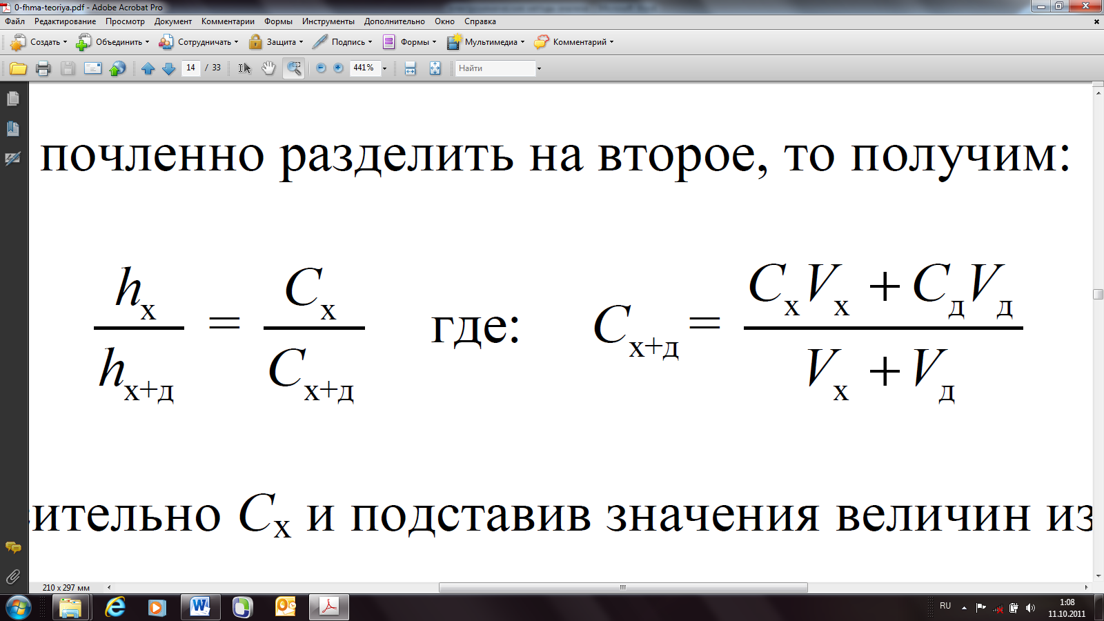This screenshot has width=1104, height=621.
Task: Zoom in with the plus button
Action: tap(338, 68)
